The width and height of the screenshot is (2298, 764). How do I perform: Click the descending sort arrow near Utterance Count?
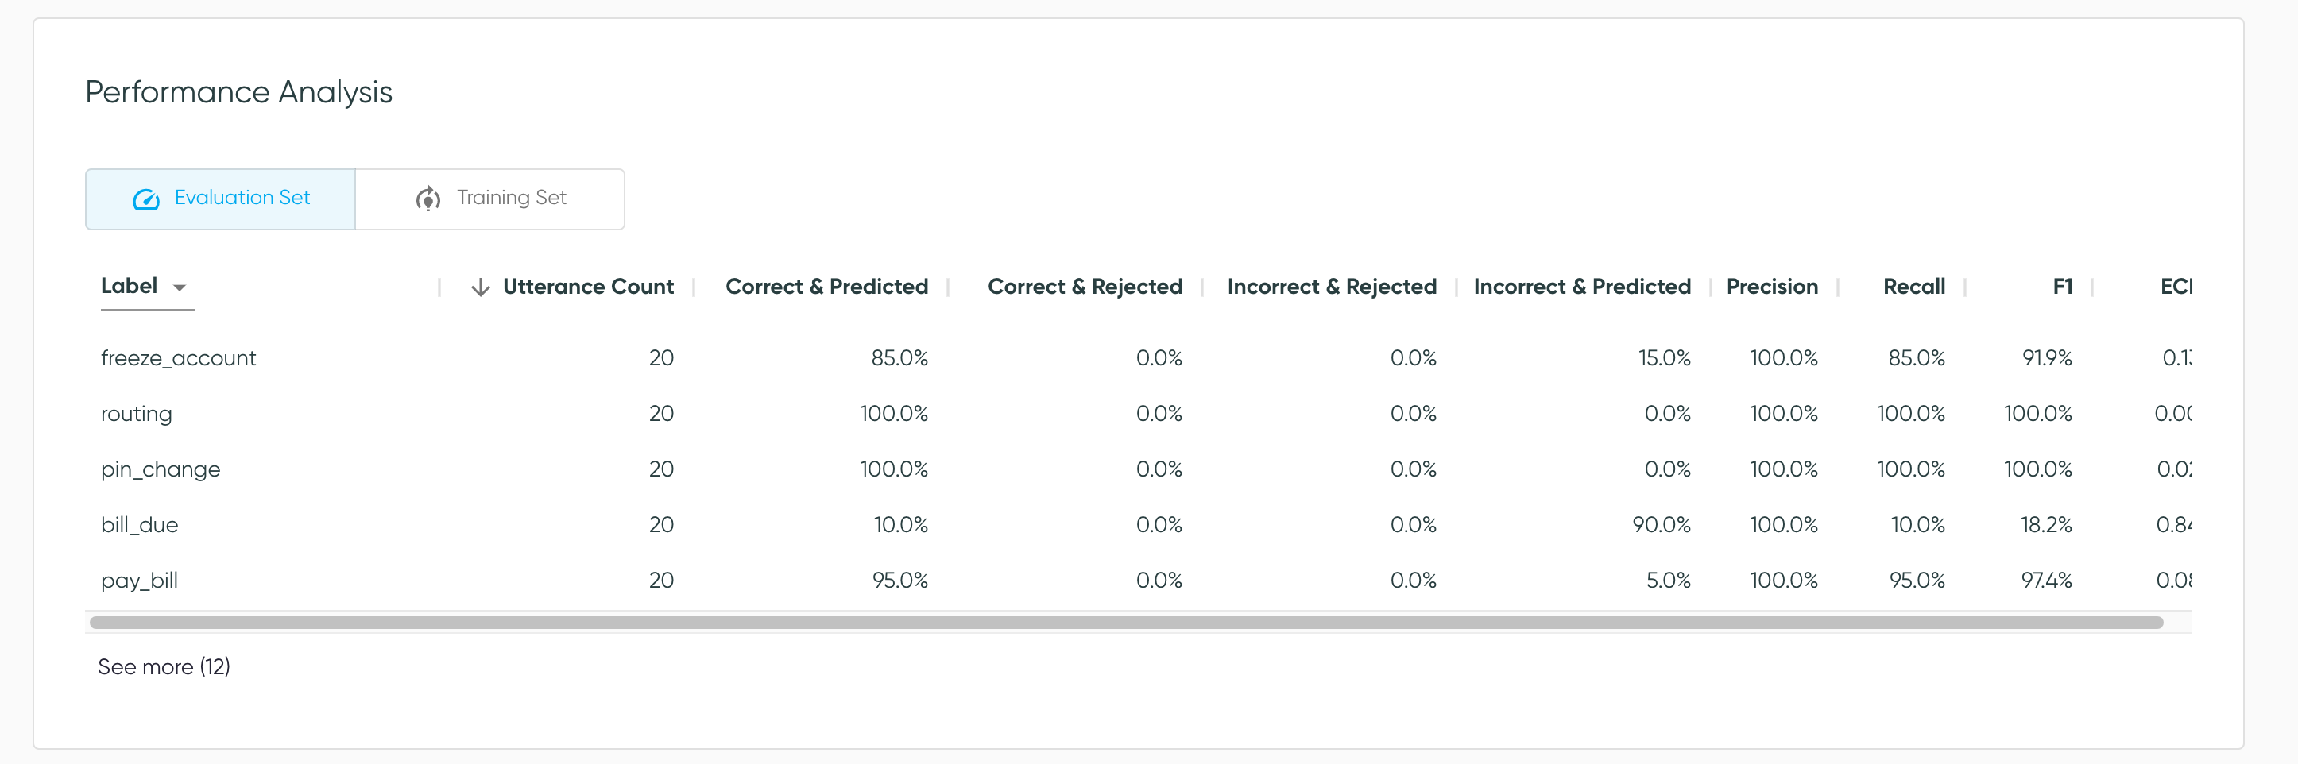point(481,287)
